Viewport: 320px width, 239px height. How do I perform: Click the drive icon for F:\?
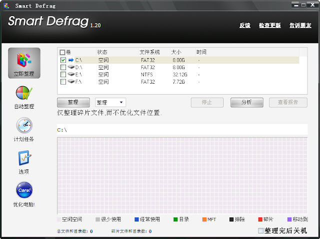coord(71,82)
